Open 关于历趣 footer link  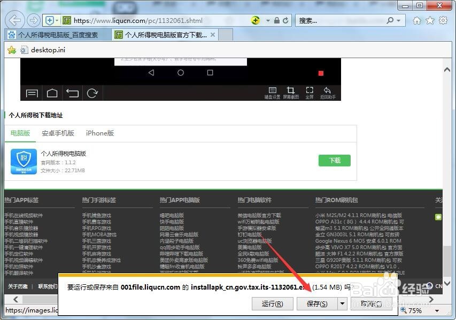point(18,286)
